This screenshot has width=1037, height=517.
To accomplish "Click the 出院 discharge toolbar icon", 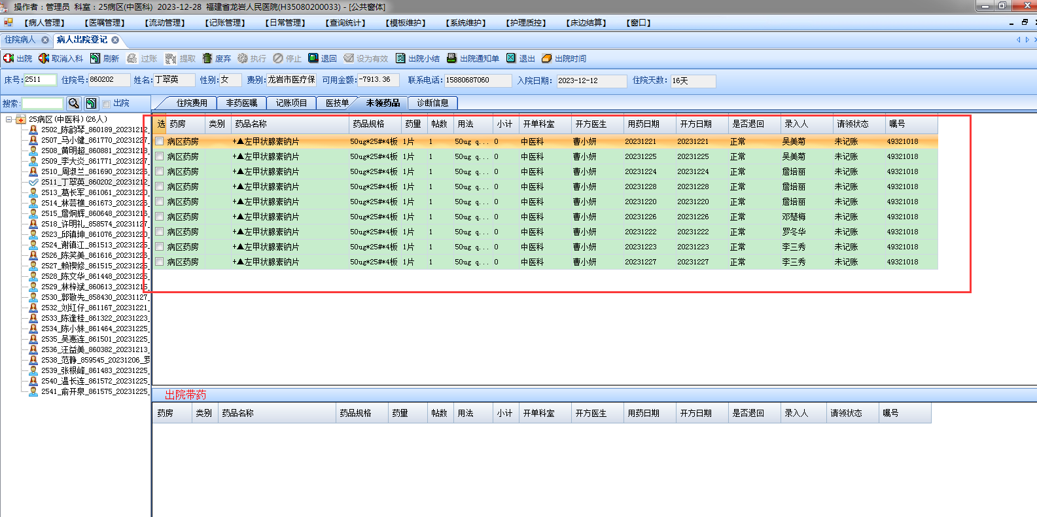I will pos(9,58).
